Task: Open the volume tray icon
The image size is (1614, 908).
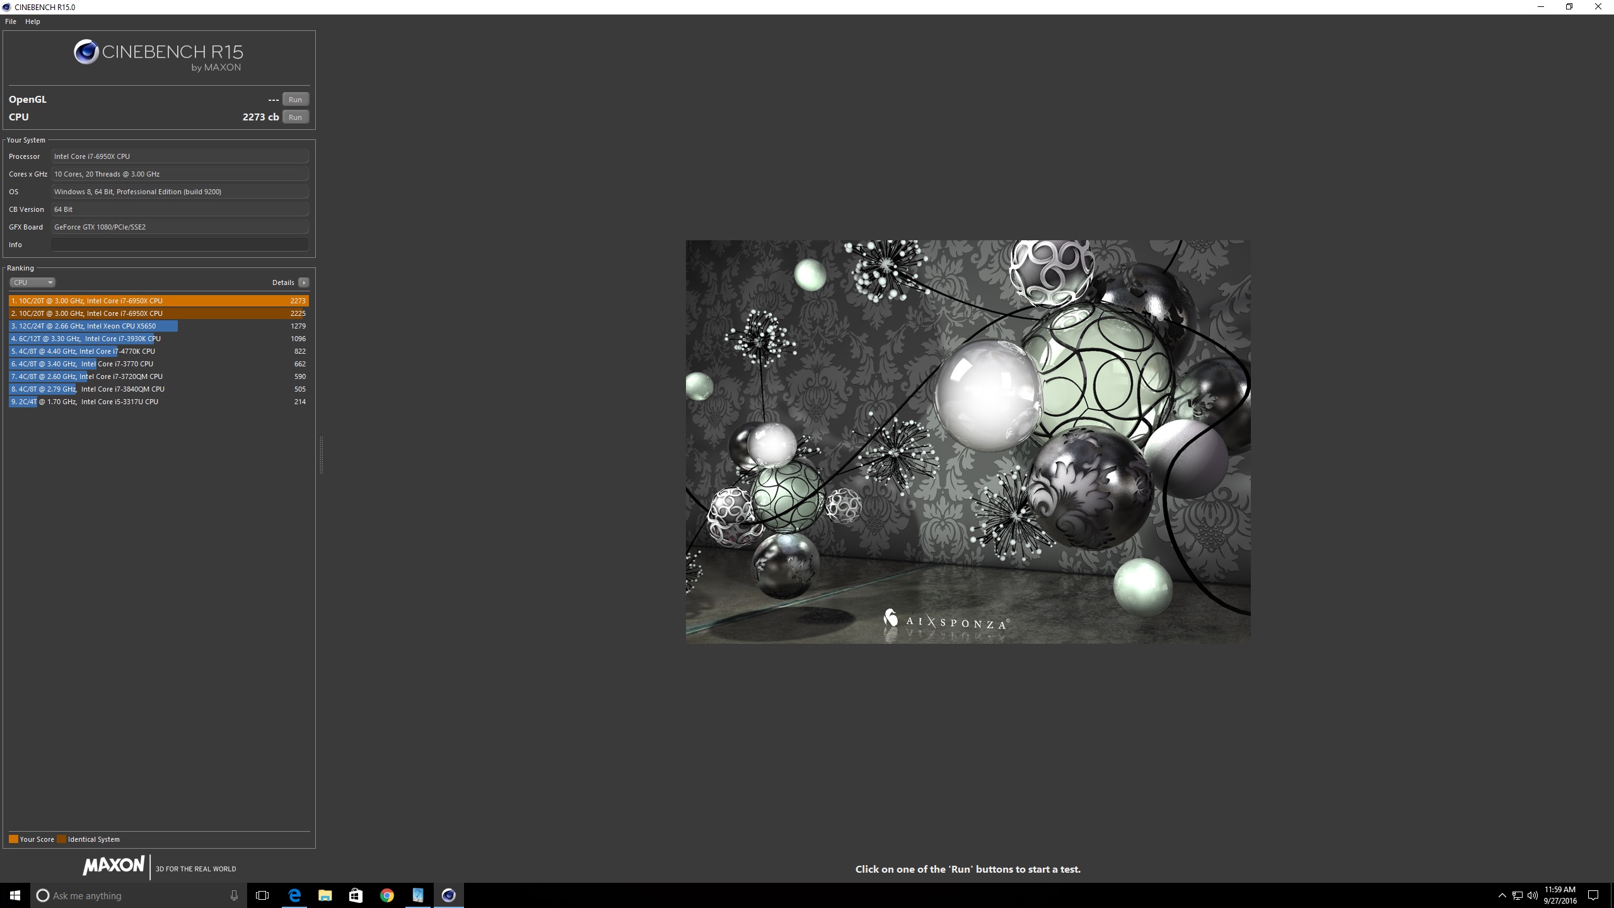Action: click(1533, 895)
